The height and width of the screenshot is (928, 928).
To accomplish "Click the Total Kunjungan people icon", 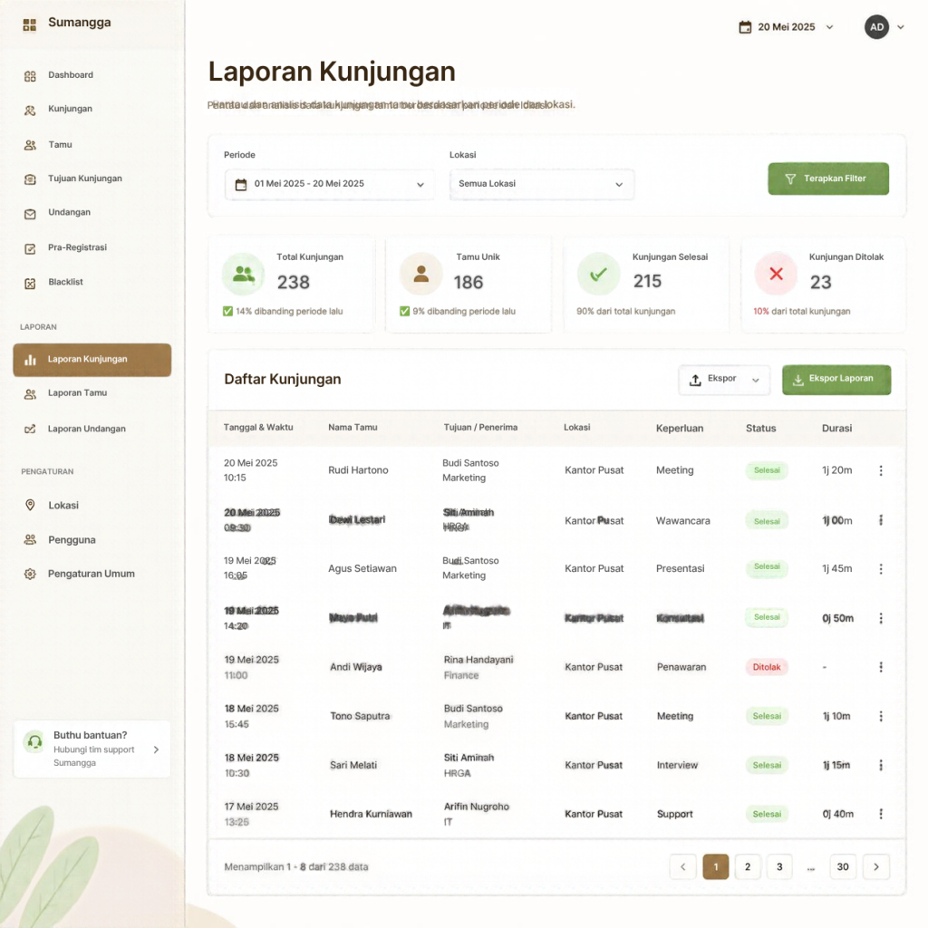I will [x=243, y=274].
